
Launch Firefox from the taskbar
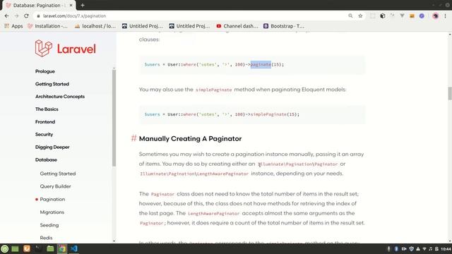[x=27, y=248]
